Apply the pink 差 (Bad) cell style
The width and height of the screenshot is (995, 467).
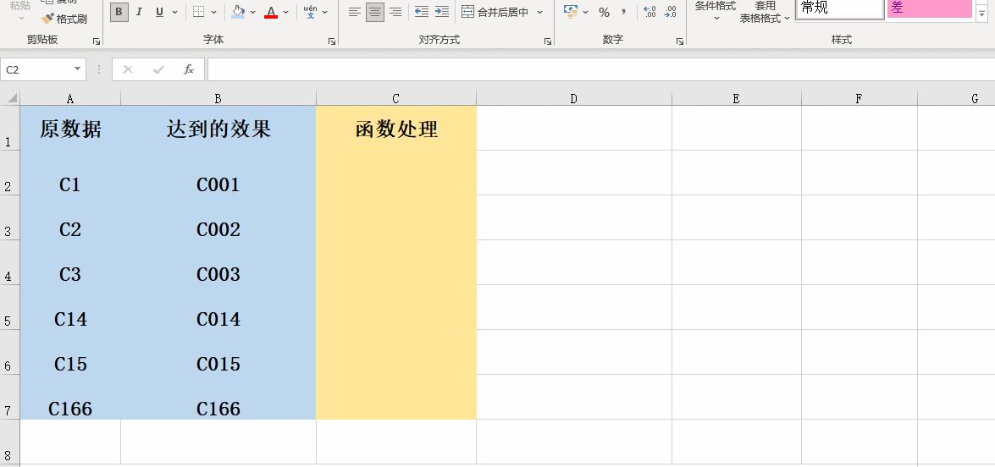929,8
